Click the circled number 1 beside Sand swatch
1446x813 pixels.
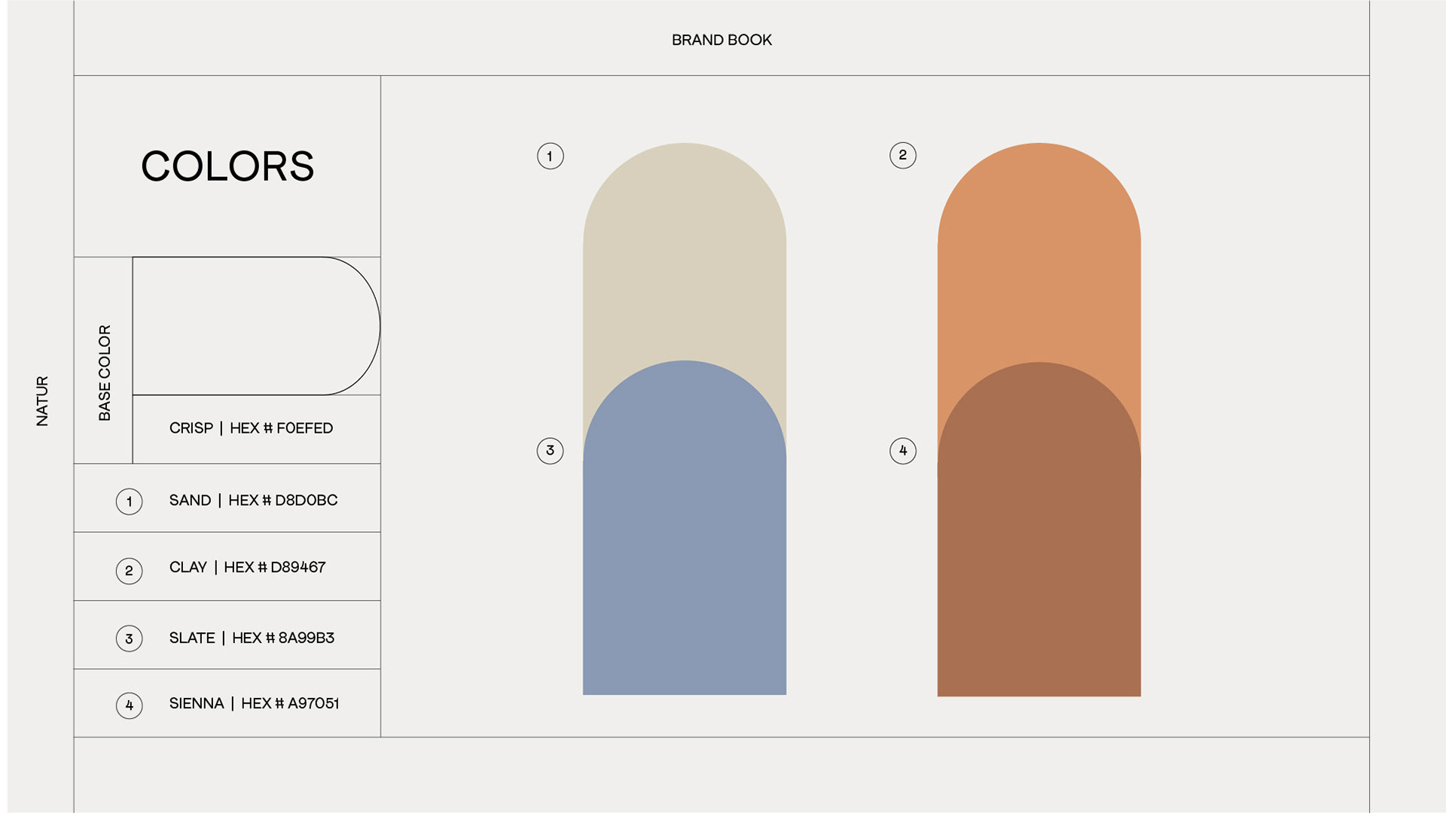(x=550, y=156)
